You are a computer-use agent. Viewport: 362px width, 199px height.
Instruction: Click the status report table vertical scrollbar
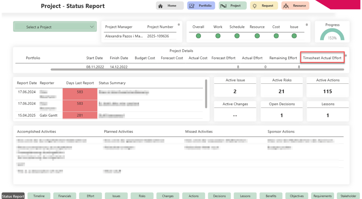coord(206,93)
